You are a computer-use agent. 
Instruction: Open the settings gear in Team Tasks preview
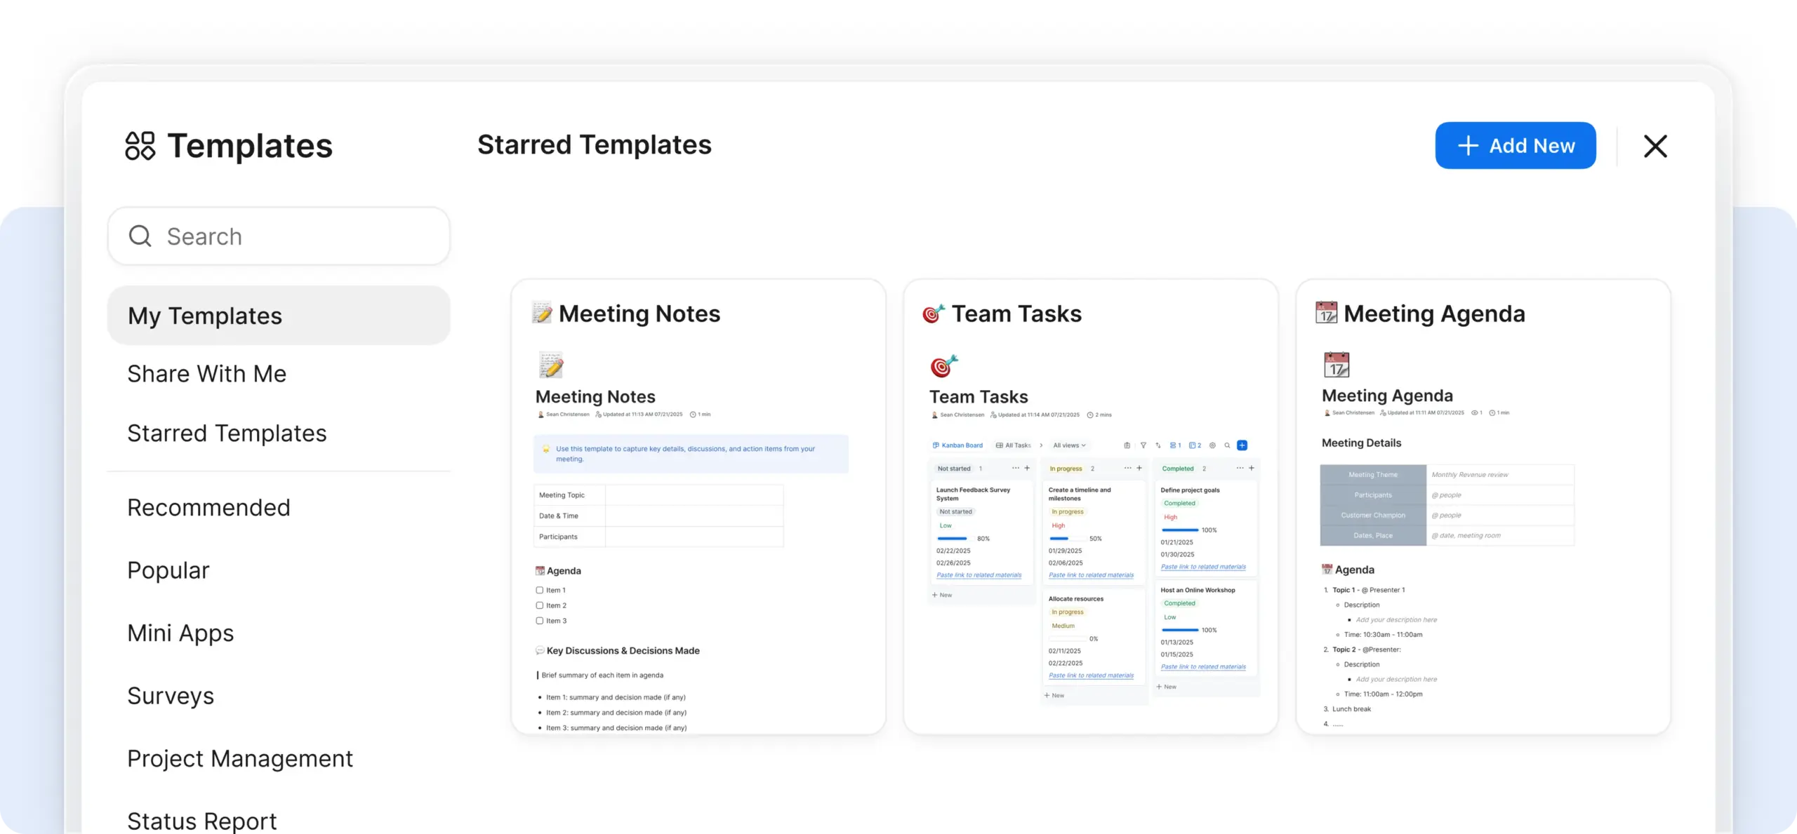point(1212,445)
